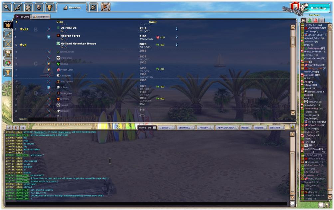Toggle list view icon at bottom right
The height and width of the screenshot is (210, 334).
point(321,205)
